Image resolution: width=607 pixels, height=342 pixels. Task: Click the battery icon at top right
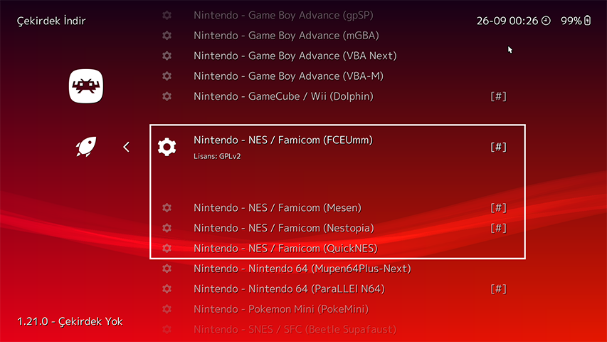(587, 21)
